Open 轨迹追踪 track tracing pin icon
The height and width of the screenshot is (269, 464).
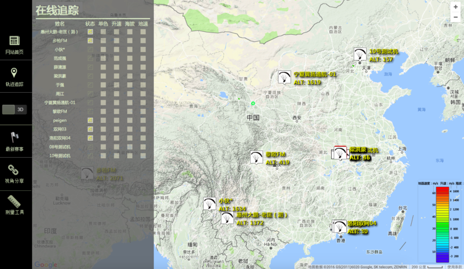pos(14,72)
